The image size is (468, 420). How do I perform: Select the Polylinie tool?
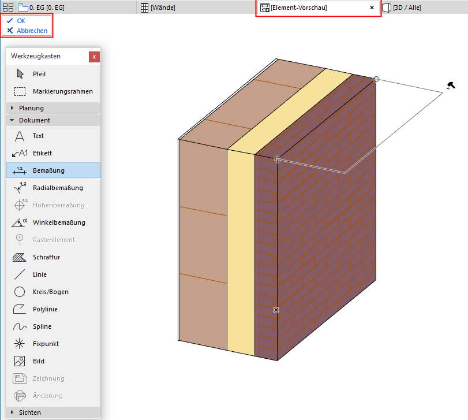[53, 309]
